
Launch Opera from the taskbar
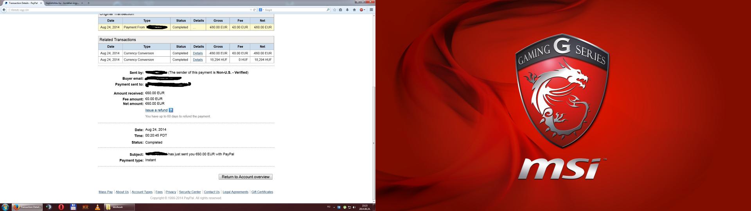click(x=61, y=207)
